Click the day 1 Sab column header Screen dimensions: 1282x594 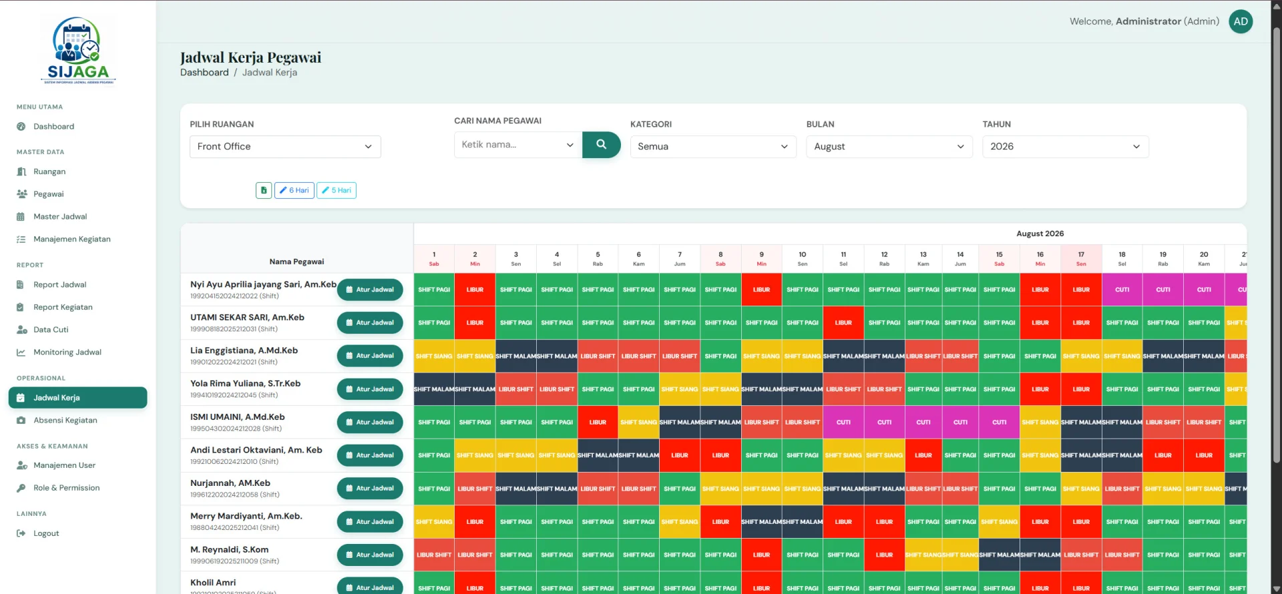(434, 259)
